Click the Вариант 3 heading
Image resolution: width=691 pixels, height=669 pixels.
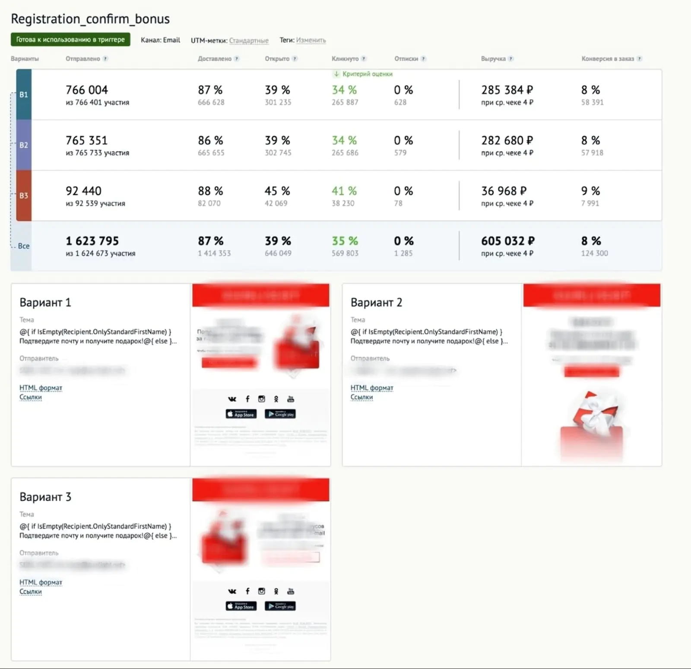pos(45,497)
